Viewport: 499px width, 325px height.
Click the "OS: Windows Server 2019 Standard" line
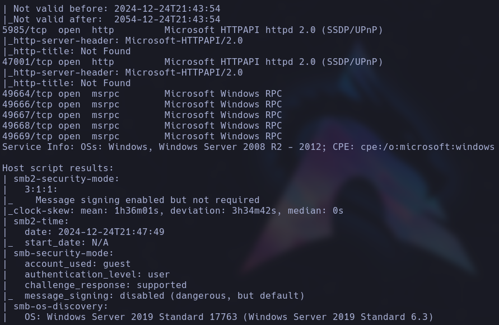pyautogui.click(x=228, y=317)
